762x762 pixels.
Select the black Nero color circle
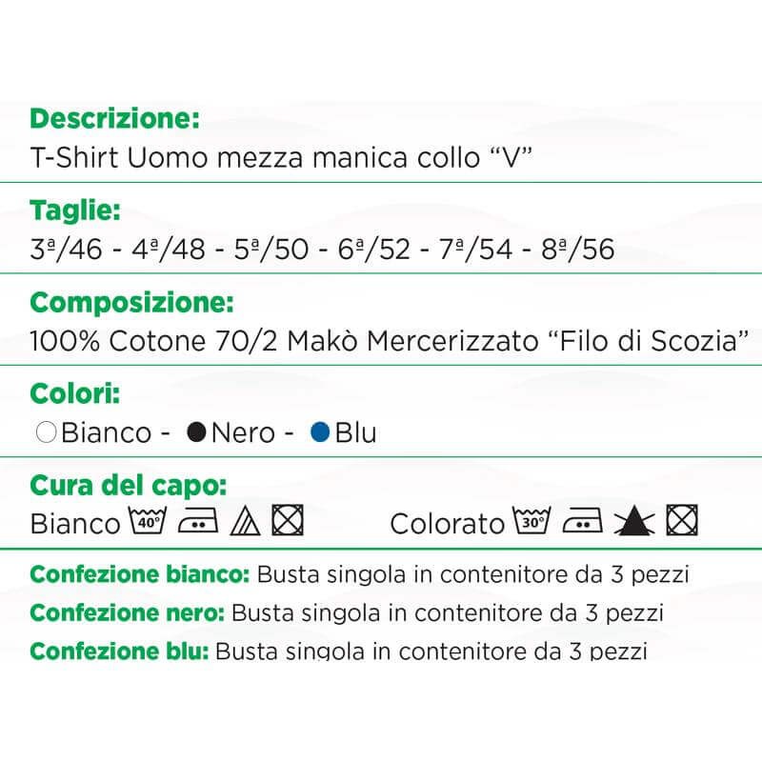[197, 432]
